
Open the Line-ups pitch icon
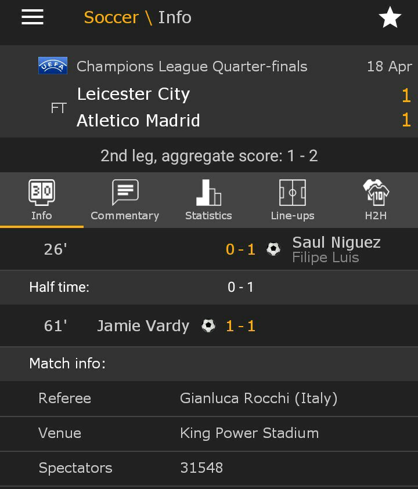[292, 193]
